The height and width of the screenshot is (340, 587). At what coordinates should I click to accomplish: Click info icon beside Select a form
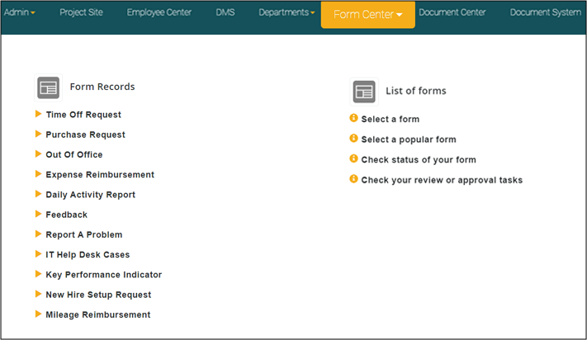354,119
